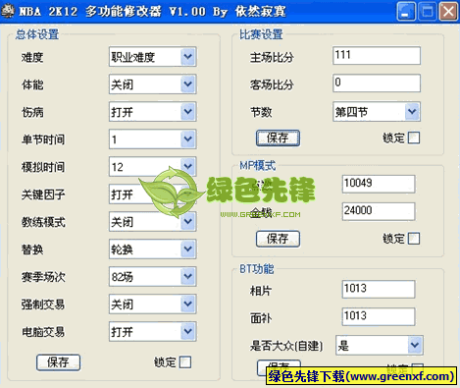Viewport: 460px width, 388px height.
Task: Click the 主场比分 label
Action: [x=272, y=58]
